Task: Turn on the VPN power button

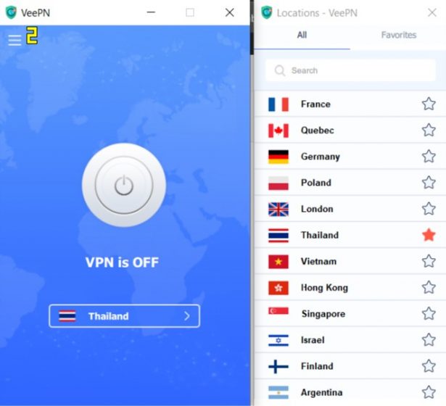Action: click(x=124, y=185)
